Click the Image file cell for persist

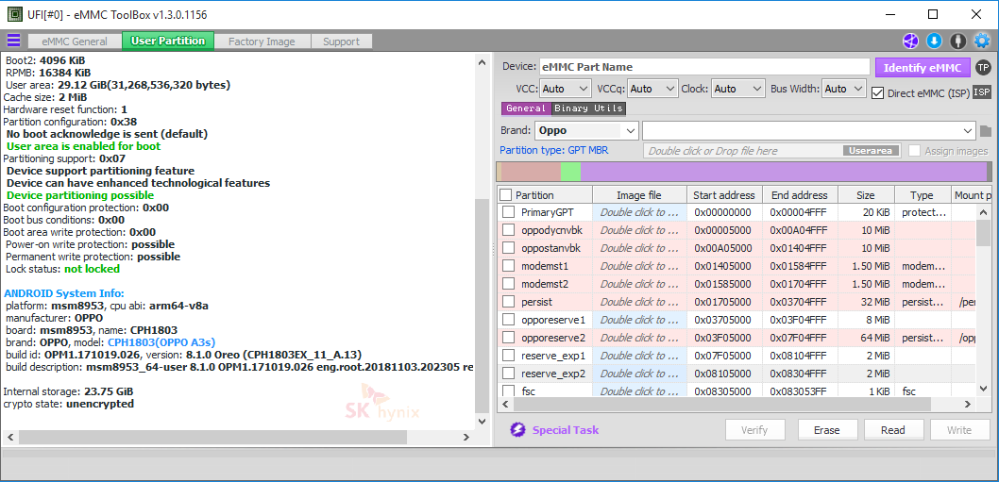coord(639,301)
